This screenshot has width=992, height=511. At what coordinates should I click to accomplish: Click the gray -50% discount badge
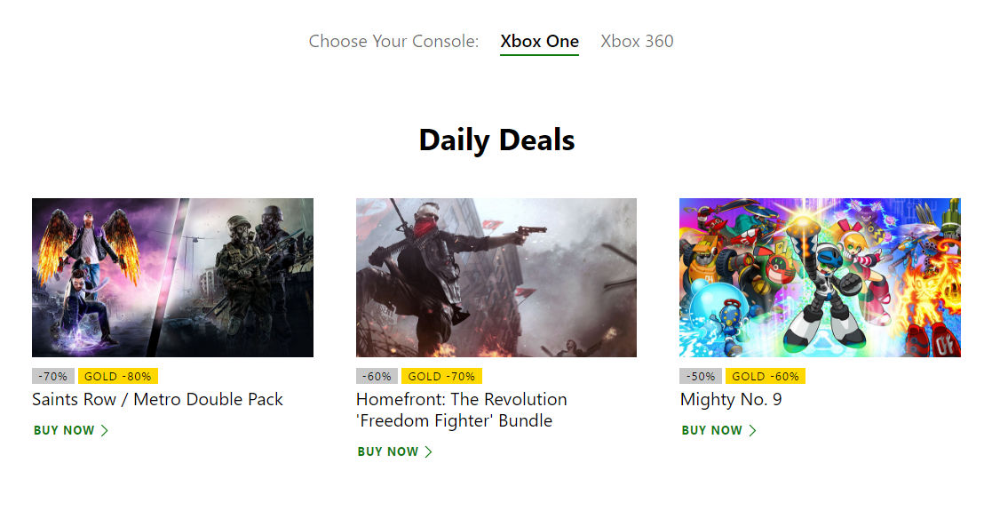click(701, 376)
